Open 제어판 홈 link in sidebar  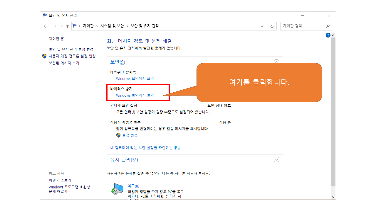click(x=56, y=39)
